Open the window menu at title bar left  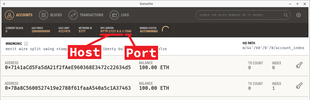[4, 4]
